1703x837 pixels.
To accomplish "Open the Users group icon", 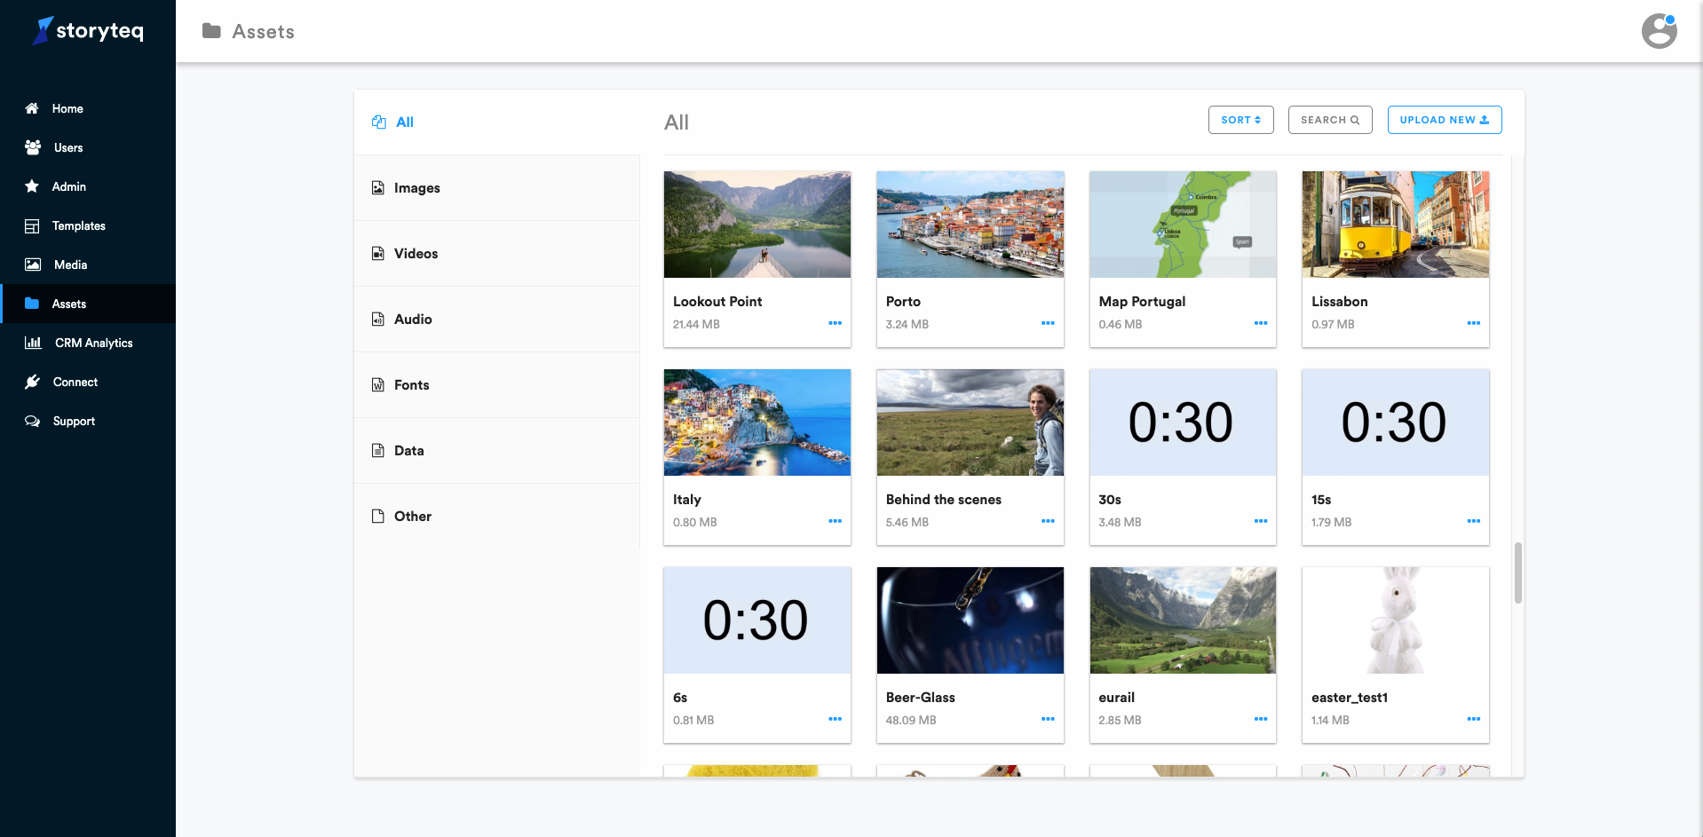I will pos(33,147).
